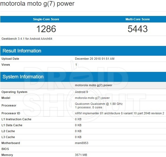The image size is (166, 157).
Task: Click the 'msm8953' motherboard value
Action: (82, 143)
